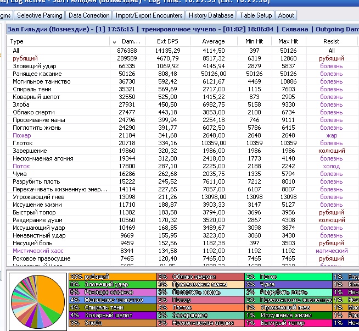This screenshot has width=359, height=331.
Task: Select the Перекачивать жизненную энер… row
Action: click(x=182, y=189)
